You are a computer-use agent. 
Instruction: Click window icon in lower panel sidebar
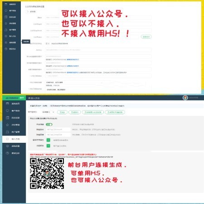click(x=7, y=104)
